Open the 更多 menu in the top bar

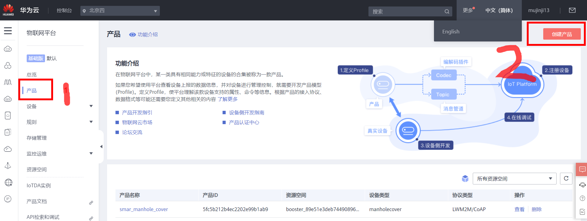pyautogui.click(x=468, y=10)
